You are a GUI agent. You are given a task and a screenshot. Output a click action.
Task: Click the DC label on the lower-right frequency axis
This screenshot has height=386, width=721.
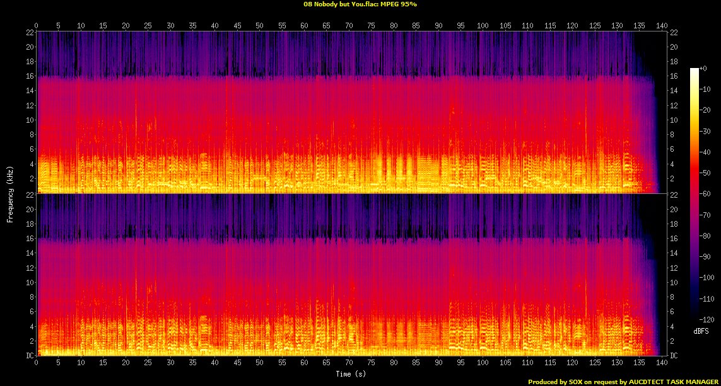click(674, 356)
